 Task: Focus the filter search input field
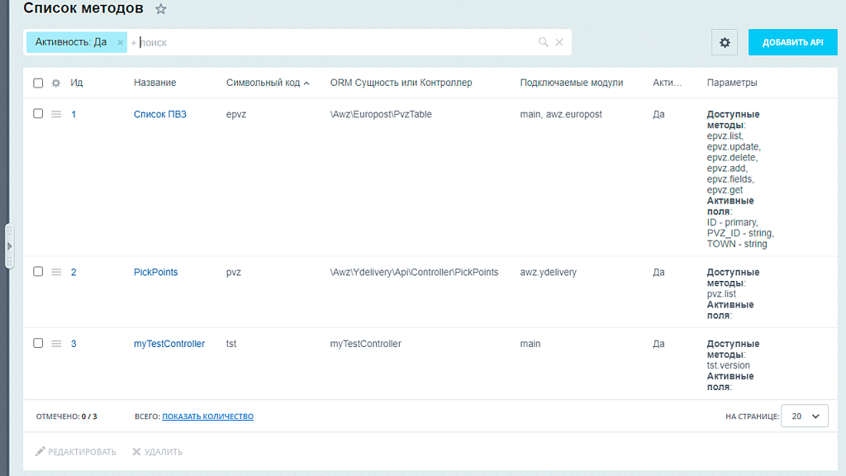[330, 42]
